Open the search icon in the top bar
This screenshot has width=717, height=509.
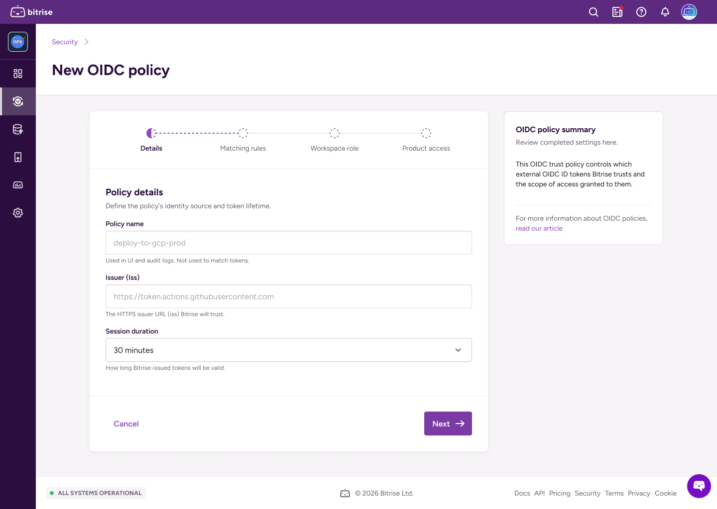point(593,11)
